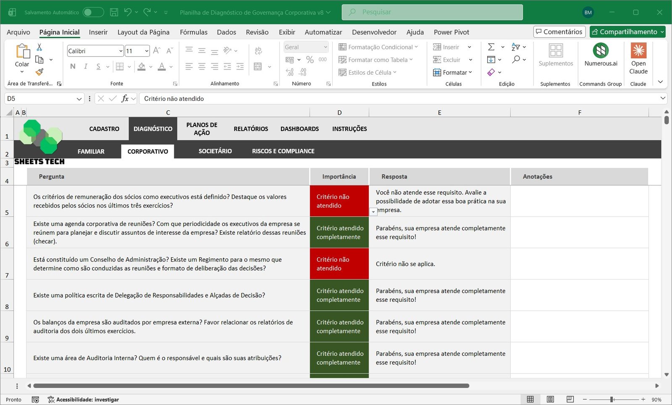Launch the Open Claude add-in
Viewport: 672px width, 405px height.
point(638,58)
